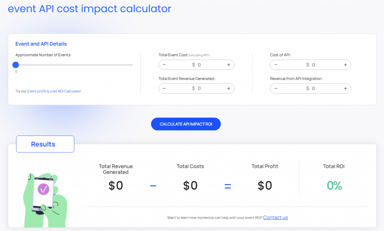Increase Revenue from API Integration value
384x231 pixels.
point(345,89)
